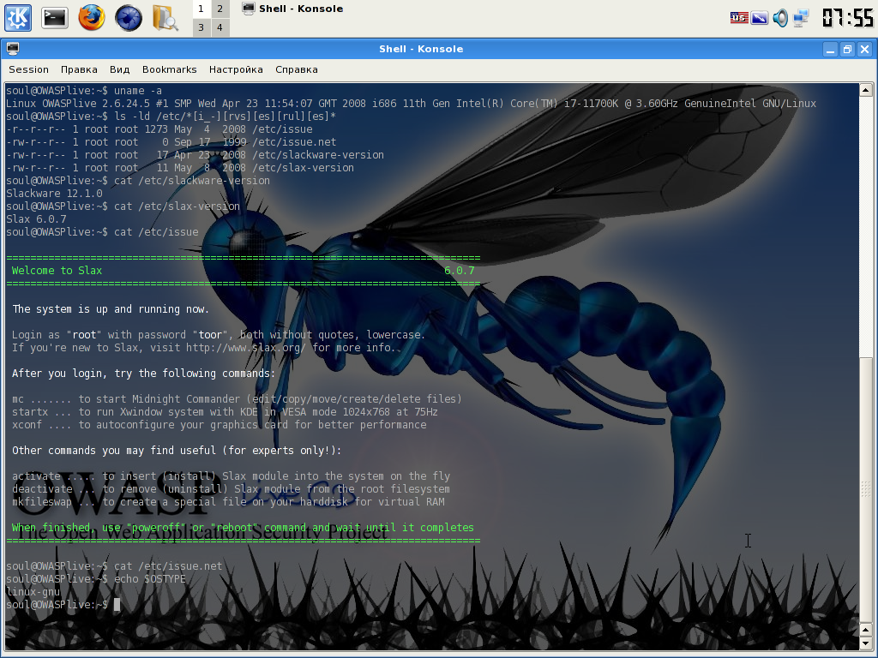878x658 pixels.
Task: Click the http://www.slax.org/ URL text
Action: pos(246,348)
